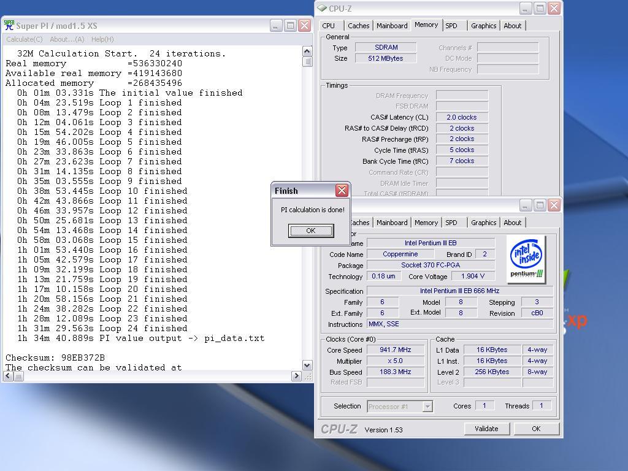This screenshot has width=628, height=471.
Task: Minimize the lower CPU-Z window
Action: coord(526,205)
